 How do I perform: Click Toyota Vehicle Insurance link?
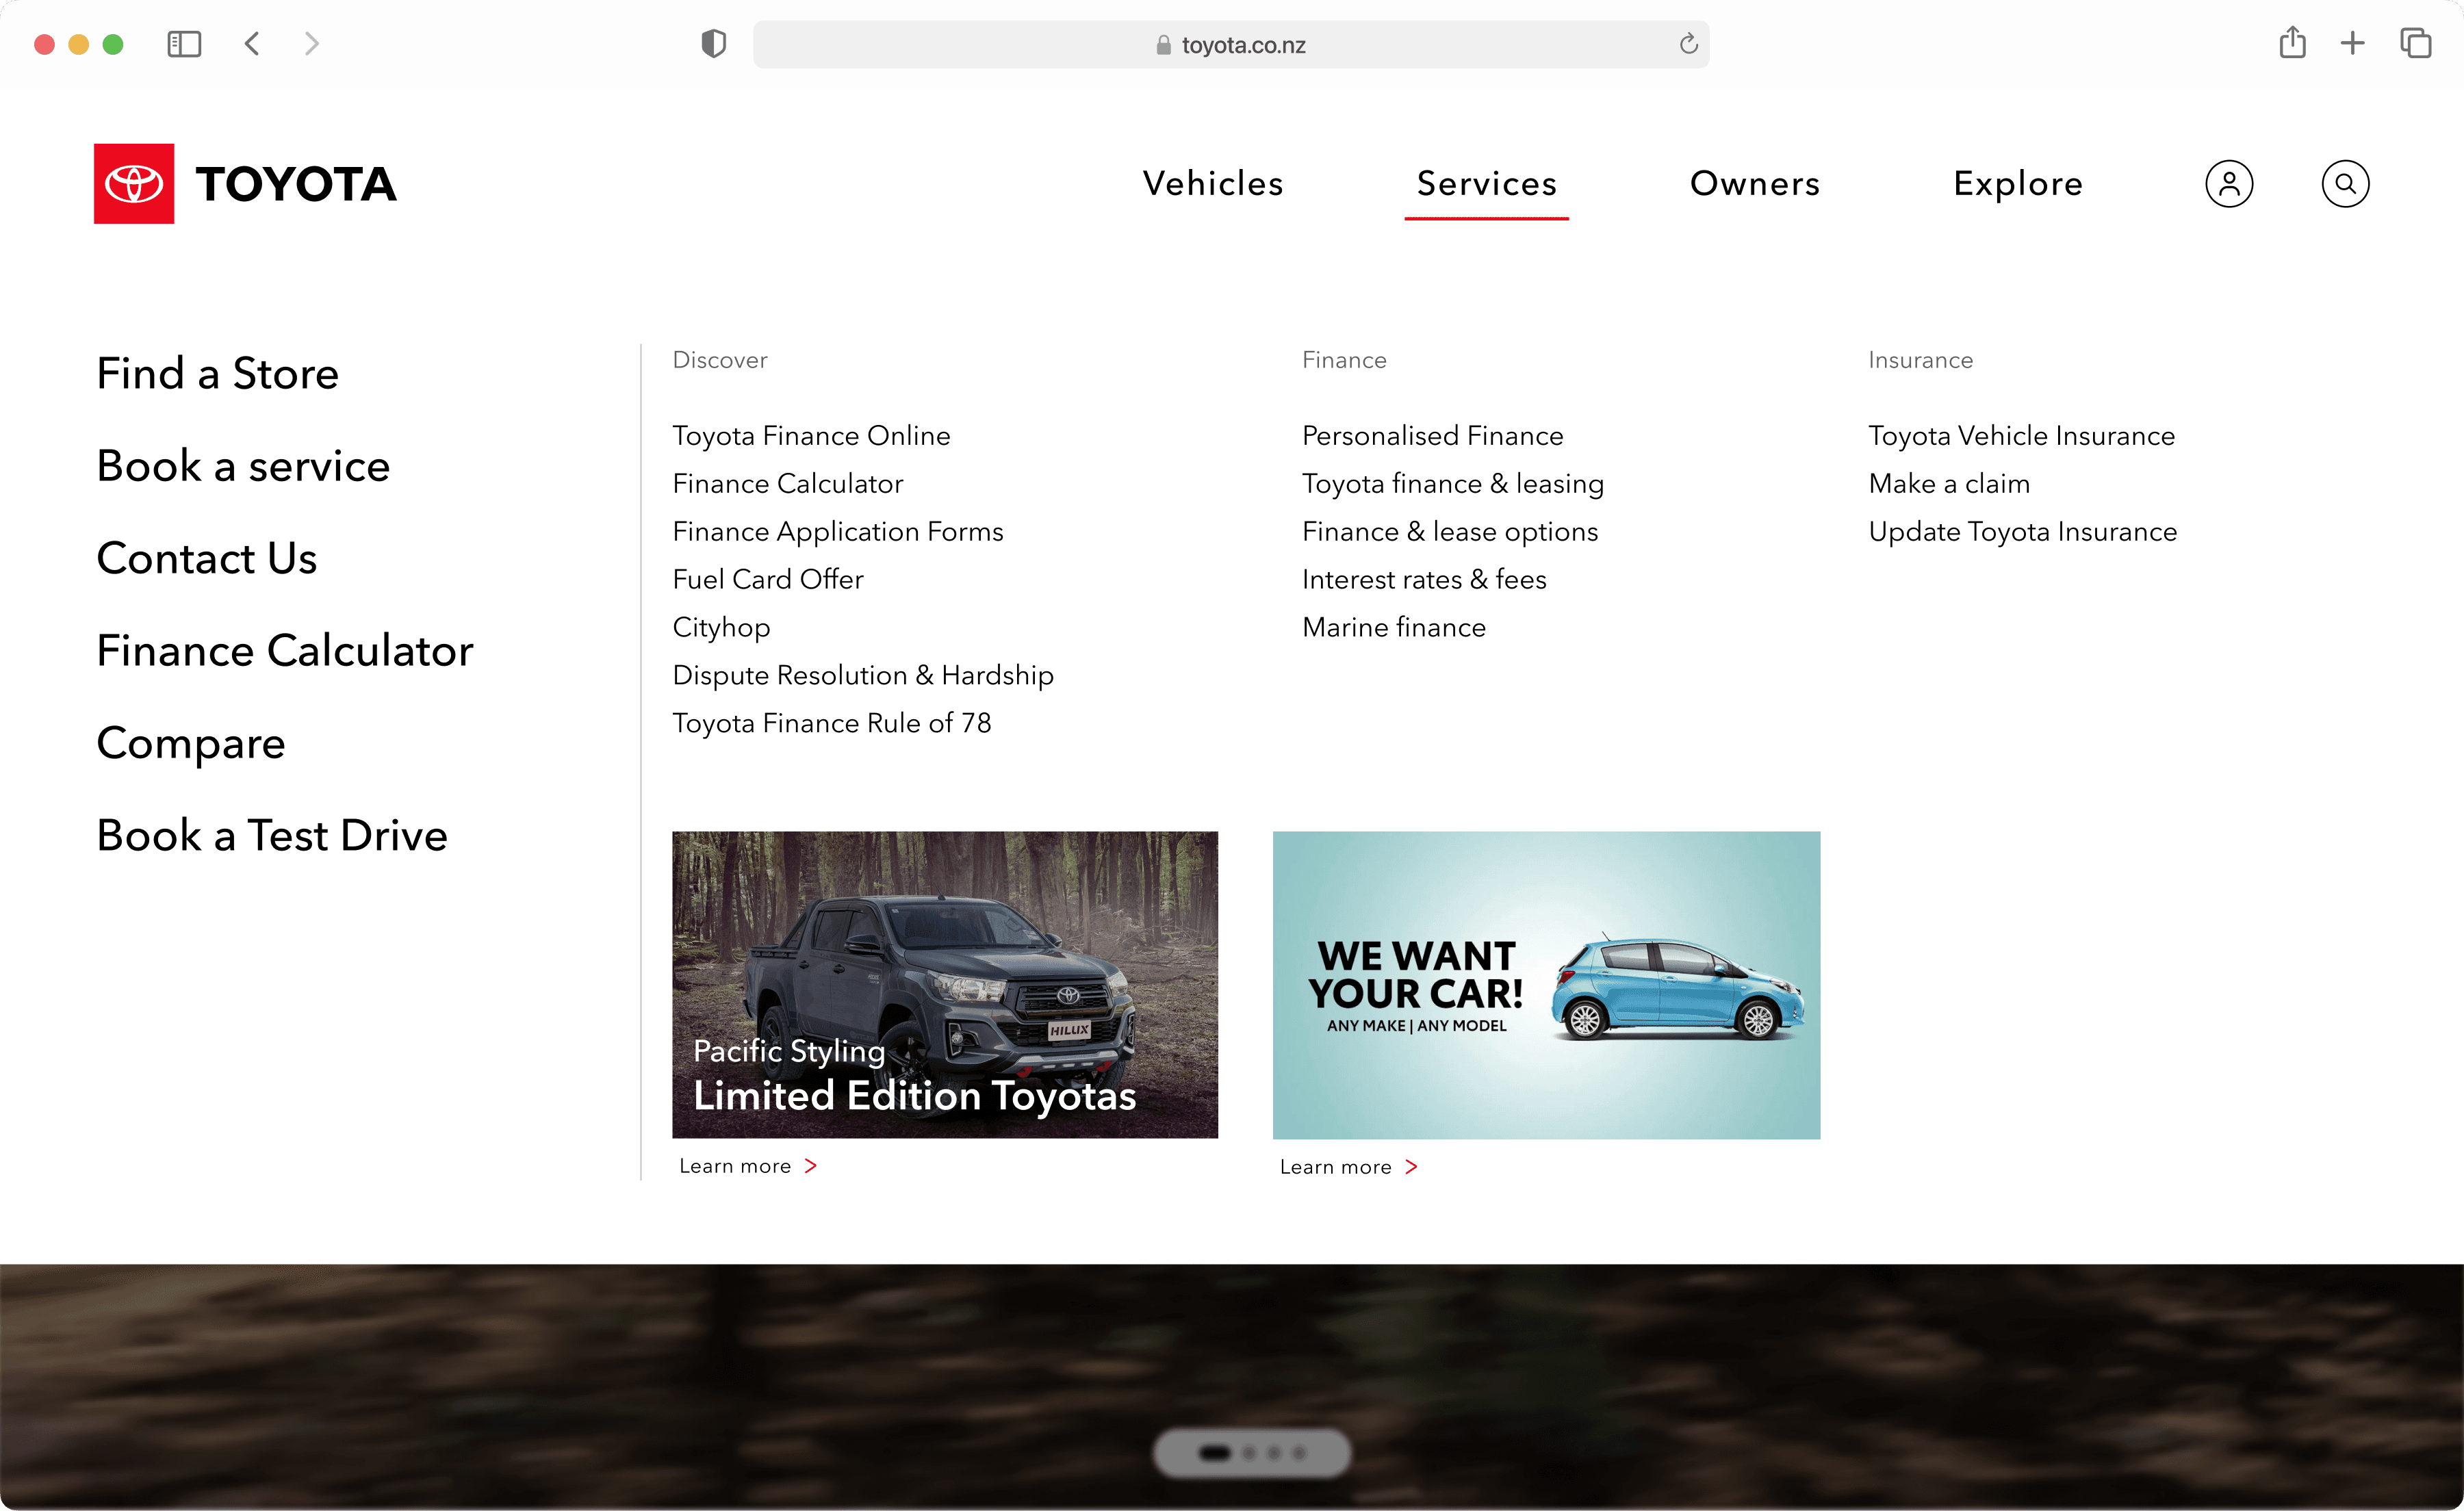click(x=2020, y=436)
